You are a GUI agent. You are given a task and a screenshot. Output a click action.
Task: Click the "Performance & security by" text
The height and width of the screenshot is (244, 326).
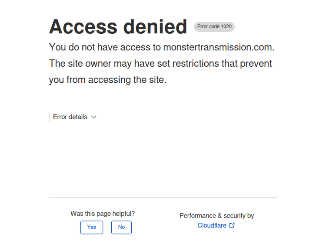tap(216, 215)
